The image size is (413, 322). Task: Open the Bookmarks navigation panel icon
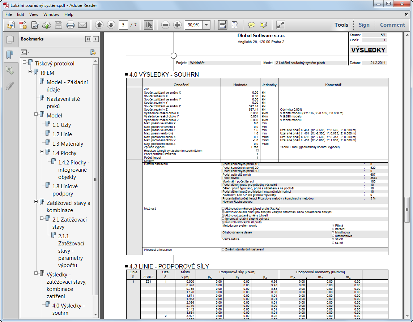pos(10,55)
